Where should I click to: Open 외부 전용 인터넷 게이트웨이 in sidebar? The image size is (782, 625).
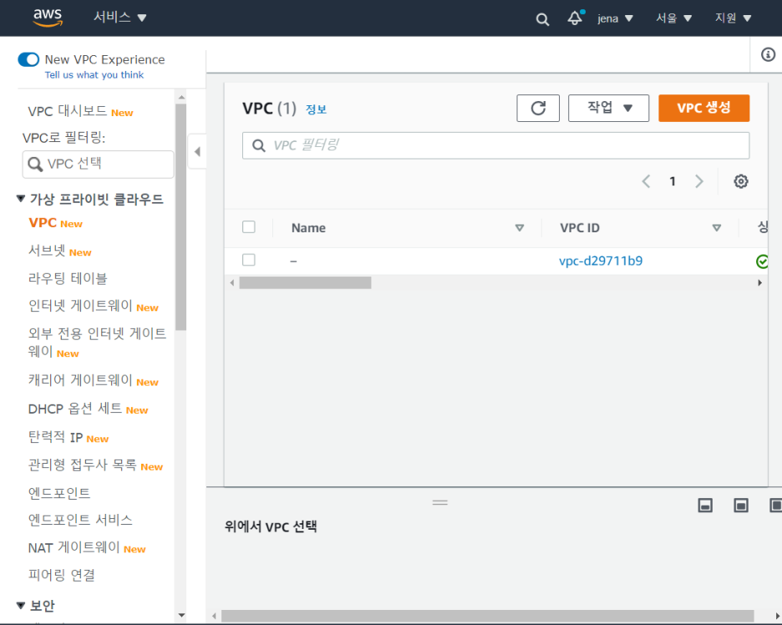coord(97,343)
